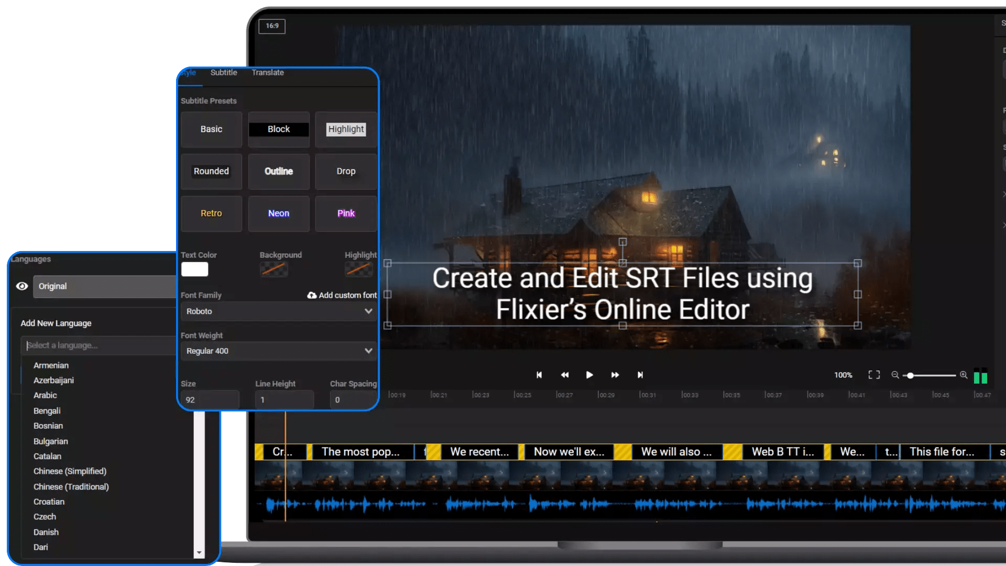Click the fast forward playback icon

615,375
